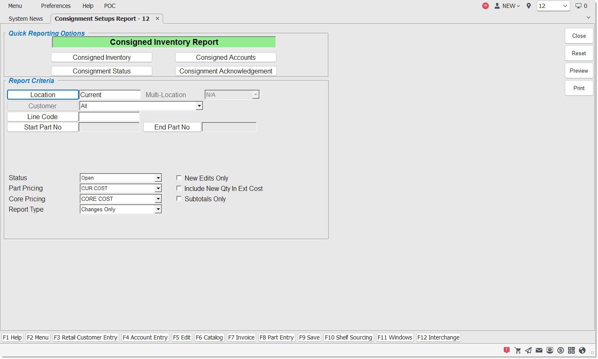
Task: Click the Preview button
Action: tap(578, 71)
